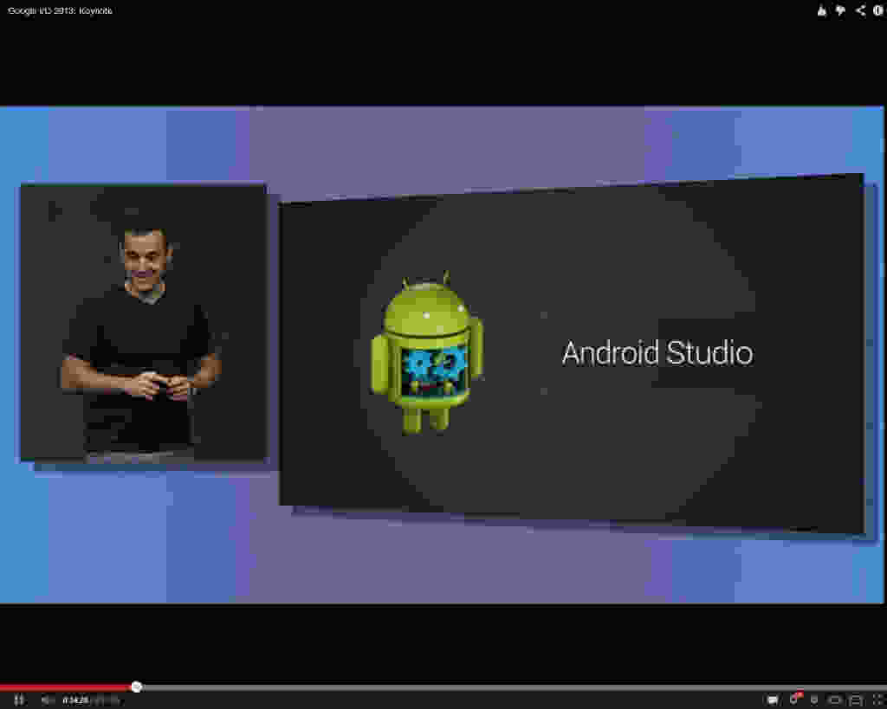Viewport: 887px width, 709px height.
Task: Open the share icon at top right
Action: (x=860, y=10)
